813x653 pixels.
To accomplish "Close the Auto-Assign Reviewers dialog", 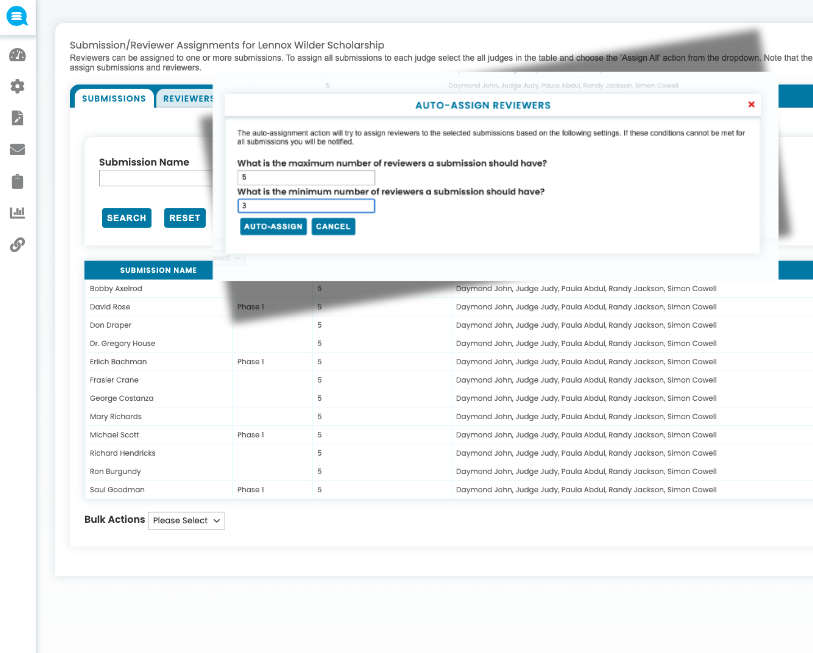I will 751,105.
